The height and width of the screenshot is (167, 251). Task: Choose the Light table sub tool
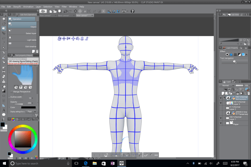point(22,39)
